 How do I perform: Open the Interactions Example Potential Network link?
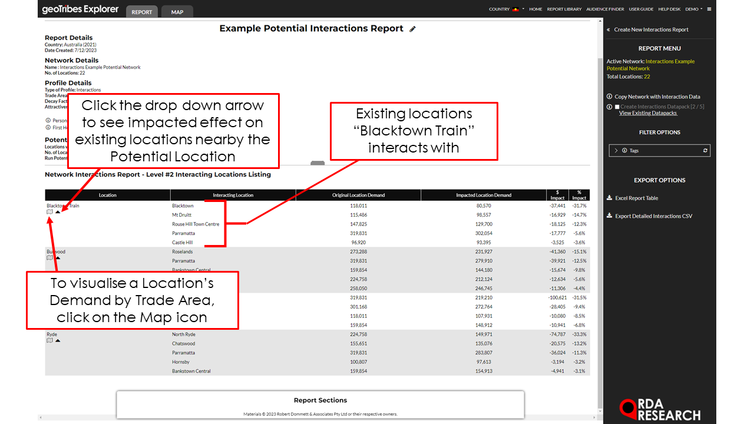coord(650,65)
